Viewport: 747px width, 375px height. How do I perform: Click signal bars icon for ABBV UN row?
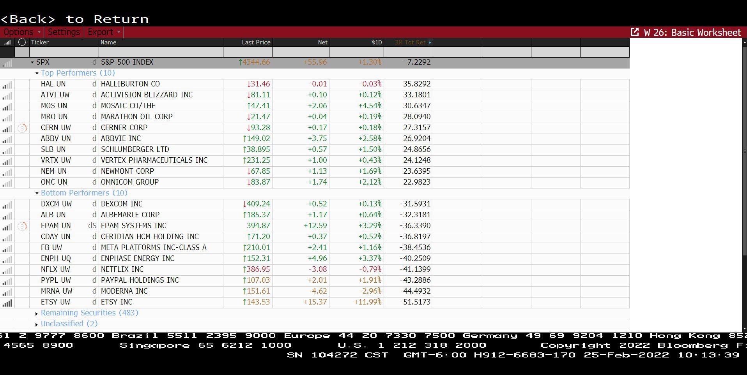coord(7,139)
